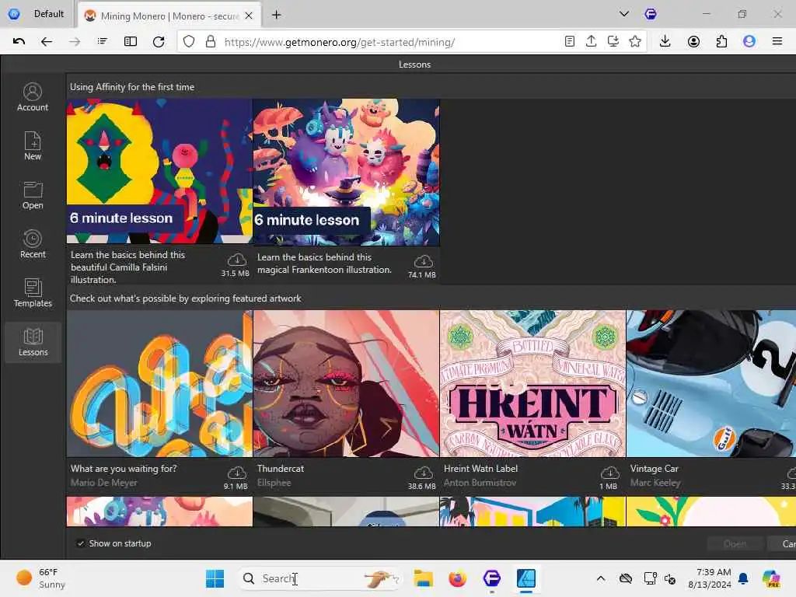Open Firefox from the taskbar
Screen dimensions: 796x597
(457, 578)
